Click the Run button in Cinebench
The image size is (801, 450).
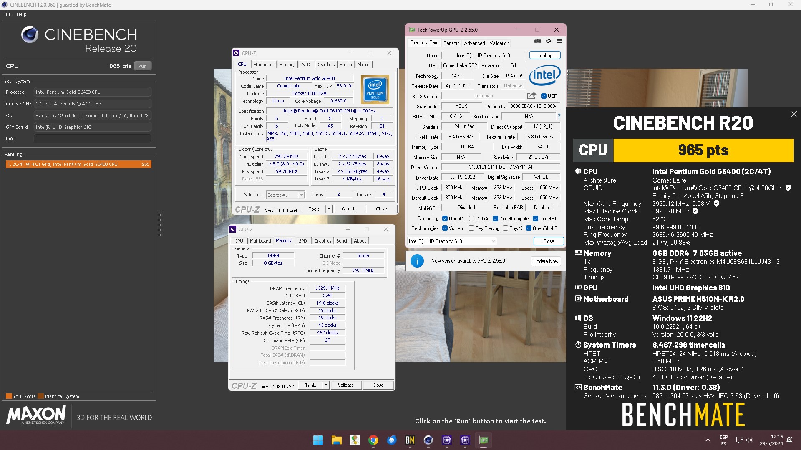(x=142, y=66)
